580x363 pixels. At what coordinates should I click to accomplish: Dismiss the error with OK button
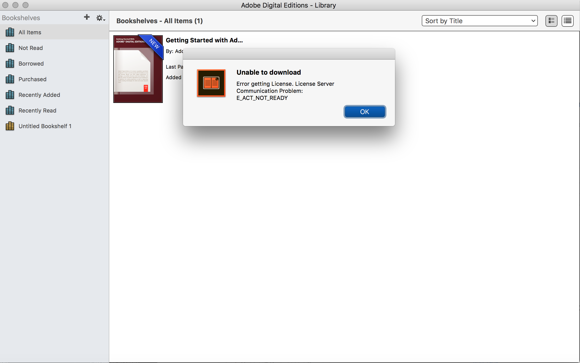365,112
